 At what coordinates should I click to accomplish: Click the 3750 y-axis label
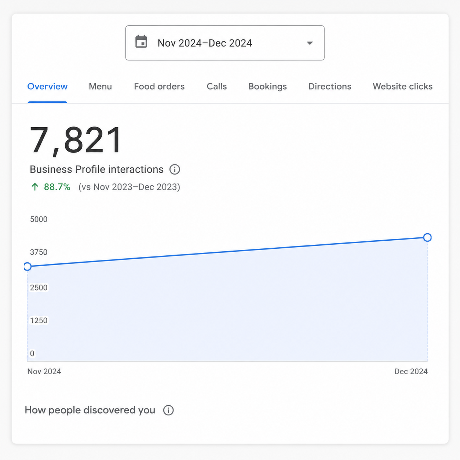click(39, 252)
